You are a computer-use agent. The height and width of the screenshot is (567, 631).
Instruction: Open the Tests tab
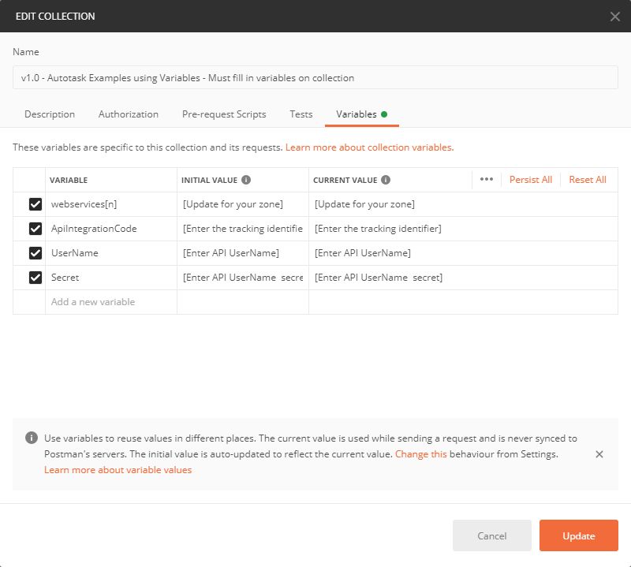pyautogui.click(x=301, y=114)
